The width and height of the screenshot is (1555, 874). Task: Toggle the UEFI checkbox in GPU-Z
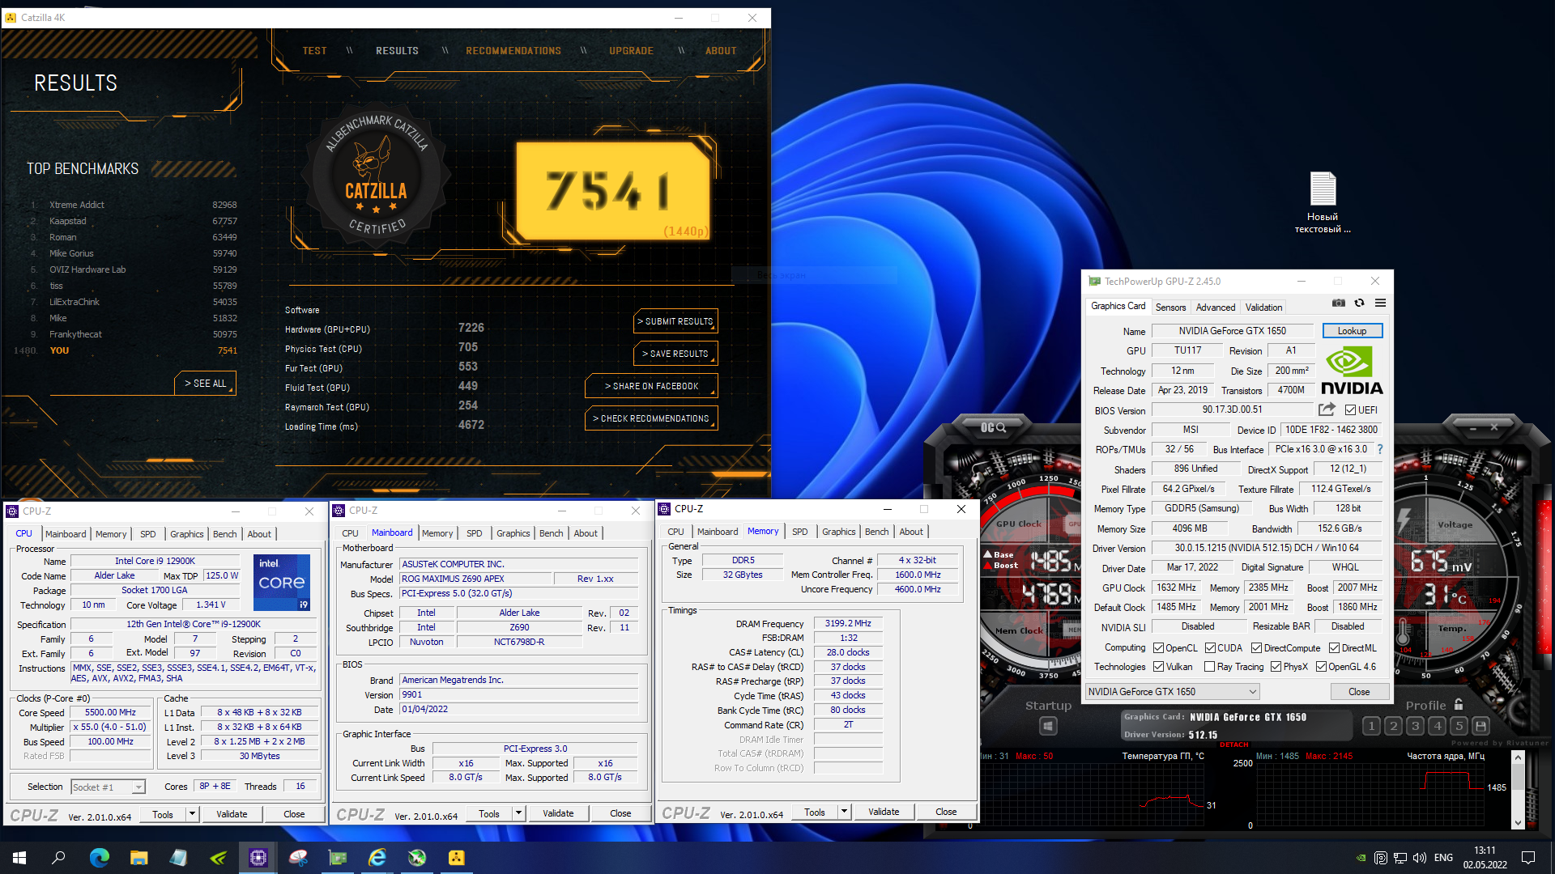pos(1350,410)
